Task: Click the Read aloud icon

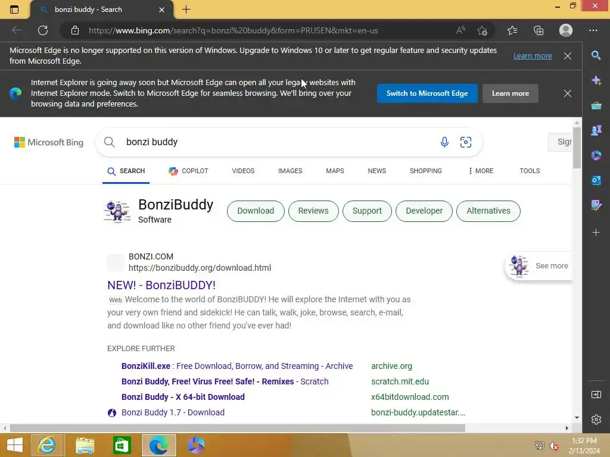Action: point(460,30)
